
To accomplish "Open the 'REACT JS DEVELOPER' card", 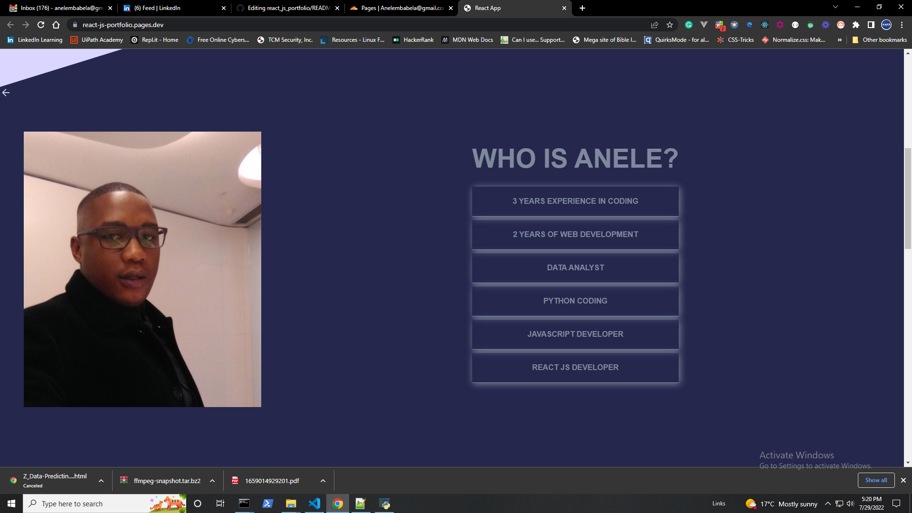I will click(x=575, y=367).
